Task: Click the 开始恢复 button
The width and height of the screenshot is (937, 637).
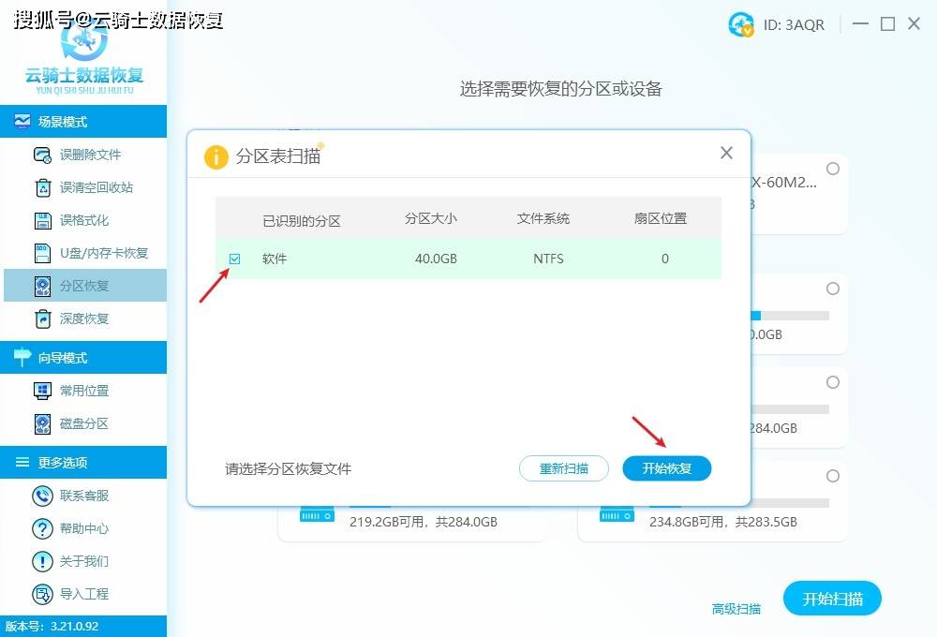Action: coord(666,468)
